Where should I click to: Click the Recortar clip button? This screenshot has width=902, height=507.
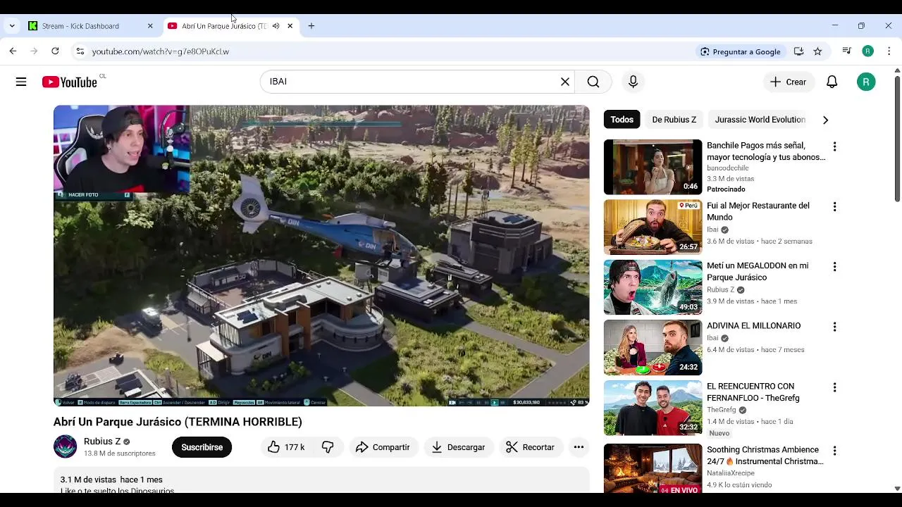[530, 447]
